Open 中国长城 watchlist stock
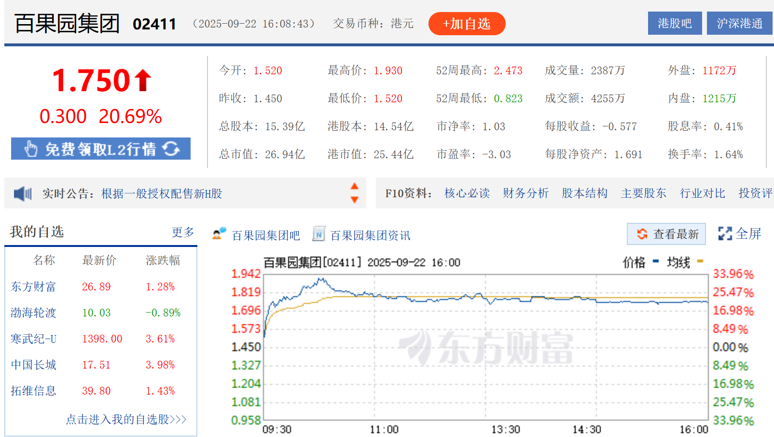 (33, 365)
